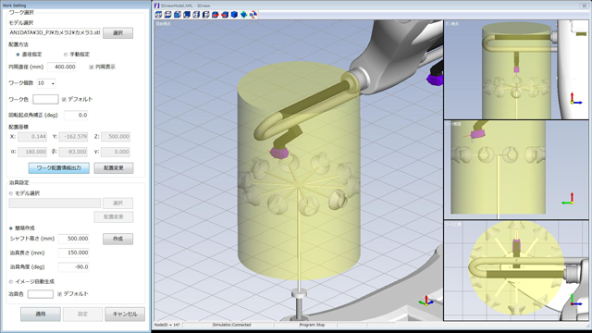Click the cube icon with red left arrow
592x333 pixels.
(x=225, y=15)
